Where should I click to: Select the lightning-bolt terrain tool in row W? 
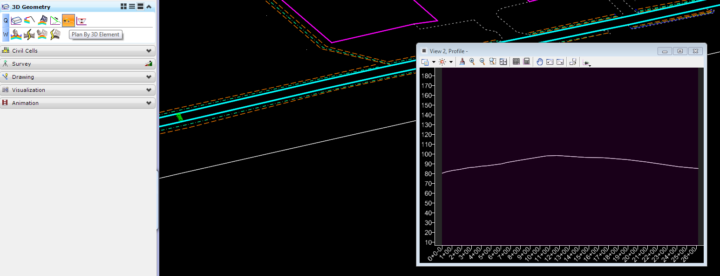coord(29,34)
